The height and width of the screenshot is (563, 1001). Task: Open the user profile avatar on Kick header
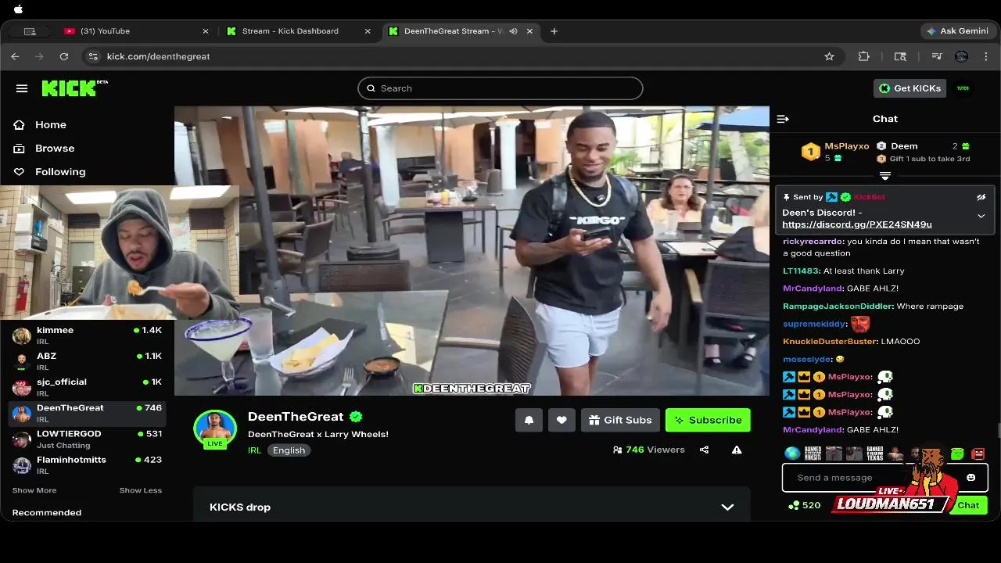tap(963, 88)
